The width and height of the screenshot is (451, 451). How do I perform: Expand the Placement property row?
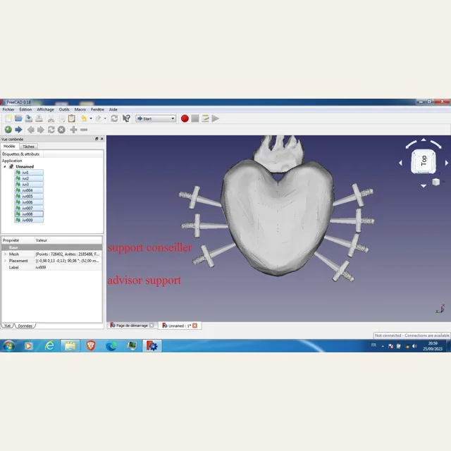[5, 261]
